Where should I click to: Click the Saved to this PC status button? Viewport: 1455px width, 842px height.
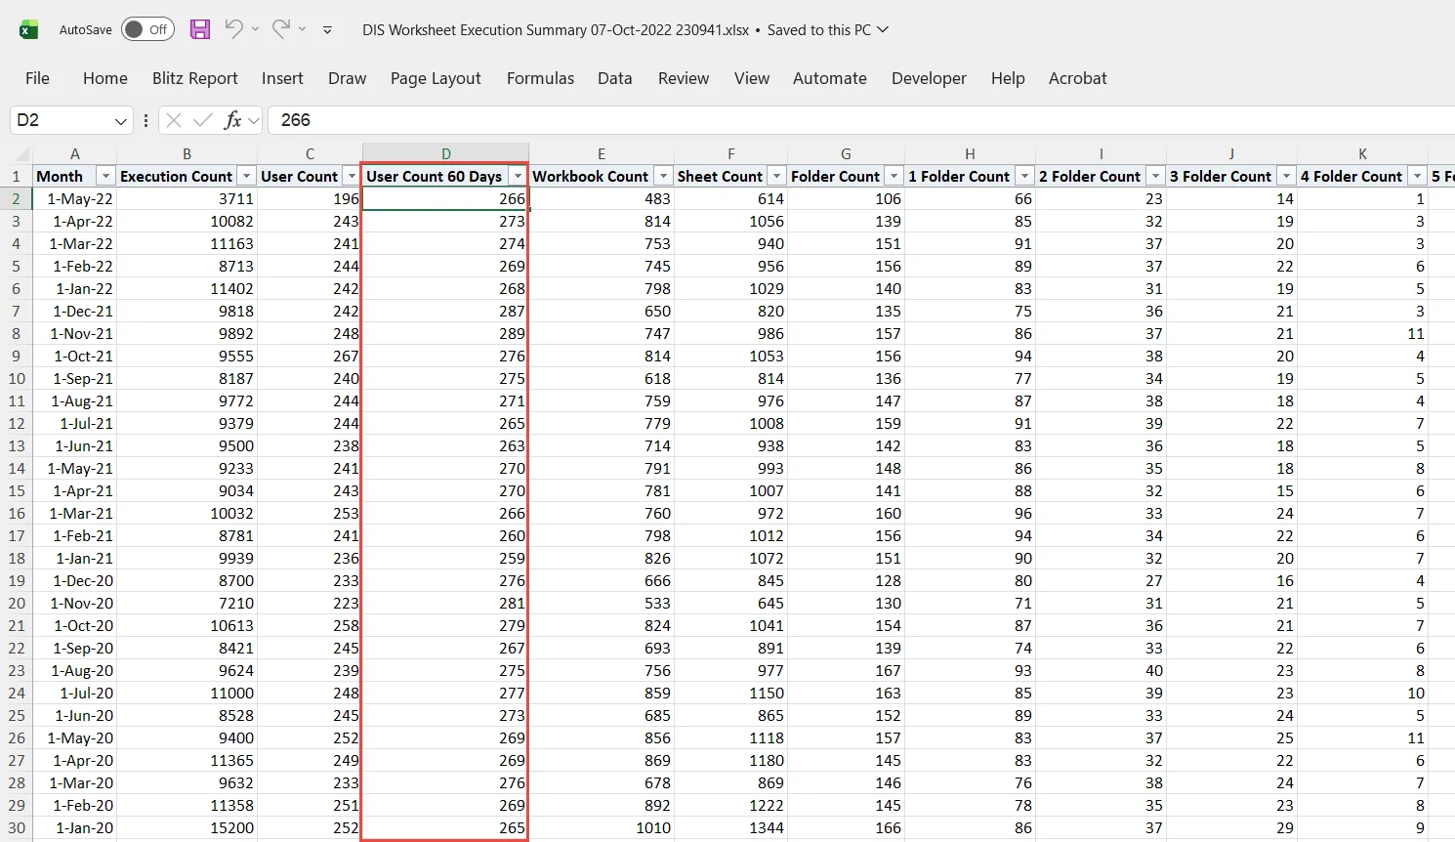click(828, 30)
